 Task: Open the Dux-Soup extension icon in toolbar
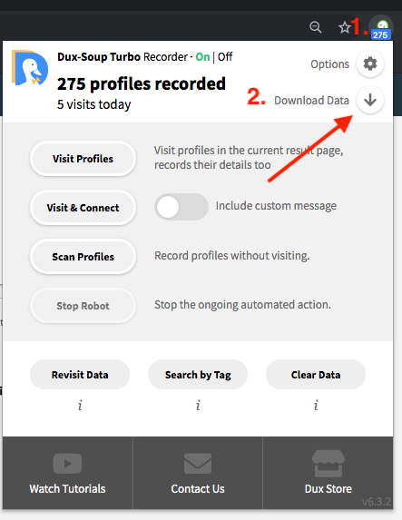(382, 28)
